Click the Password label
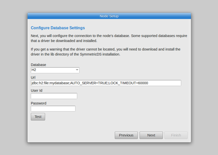 pyautogui.click(x=39, y=103)
